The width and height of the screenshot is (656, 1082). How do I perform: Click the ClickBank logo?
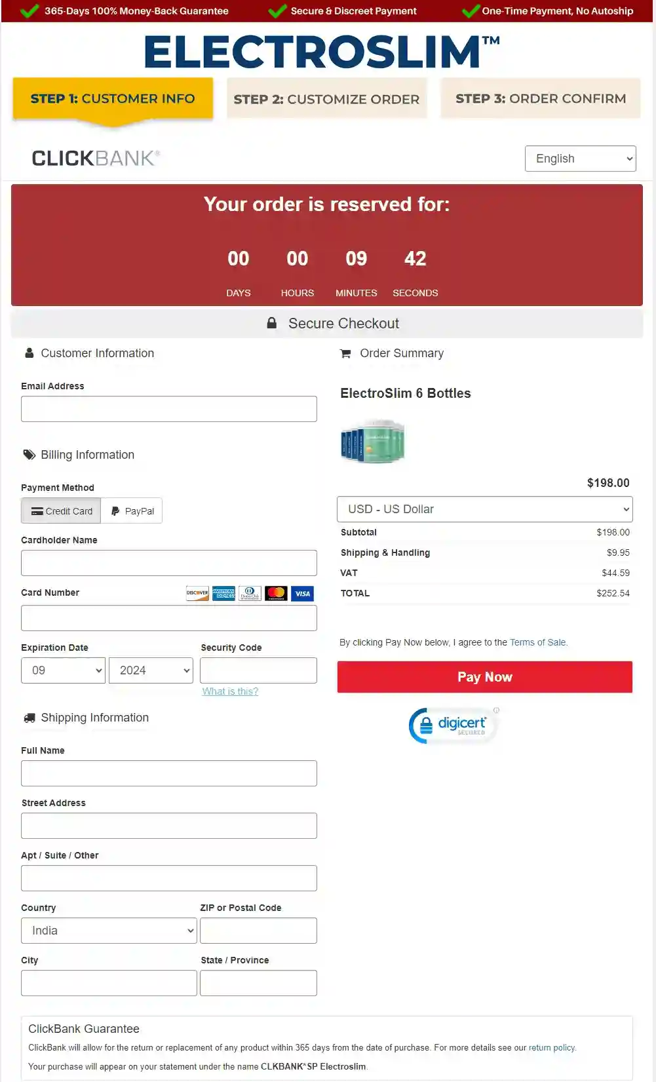pos(96,158)
